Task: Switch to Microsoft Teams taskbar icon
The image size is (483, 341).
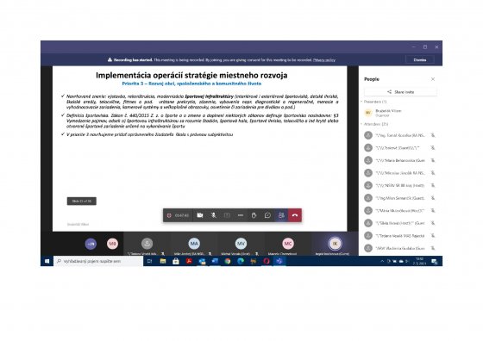Action: pos(279,261)
